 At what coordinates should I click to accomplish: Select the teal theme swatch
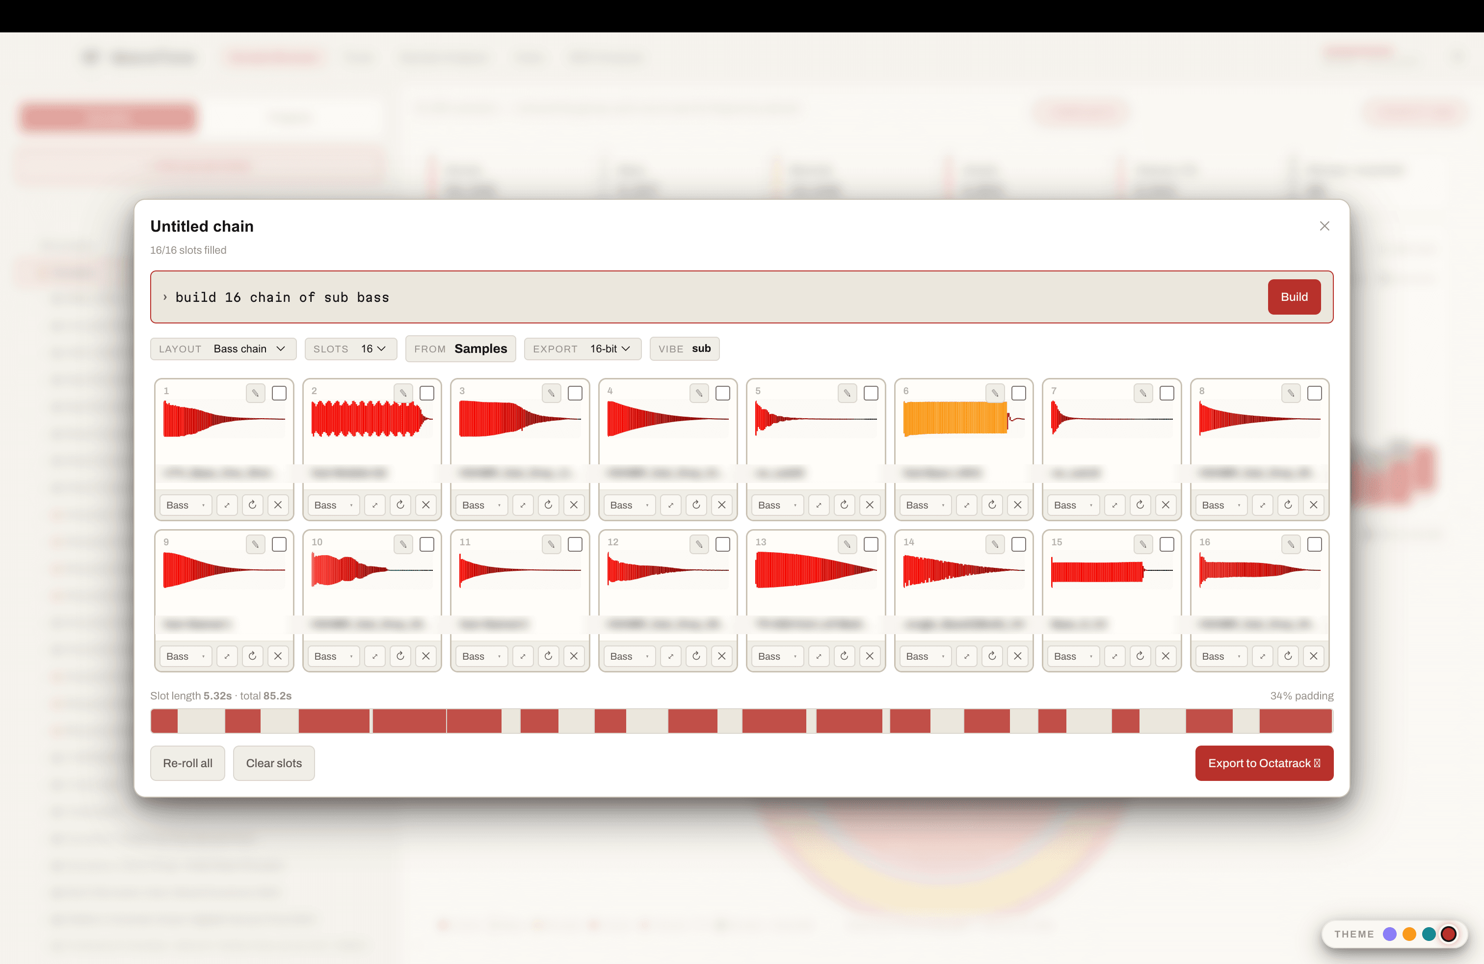[x=1429, y=934]
